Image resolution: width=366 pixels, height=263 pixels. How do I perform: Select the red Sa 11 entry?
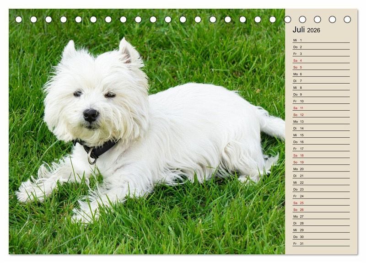(x=320, y=108)
